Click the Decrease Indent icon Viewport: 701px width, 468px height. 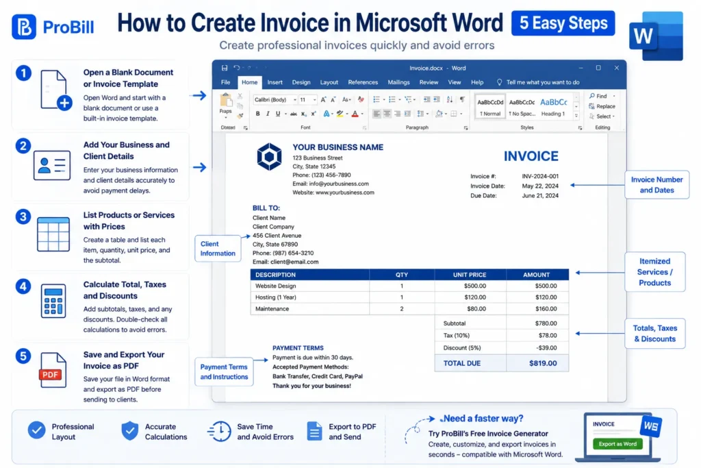click(x=427, y=99)
